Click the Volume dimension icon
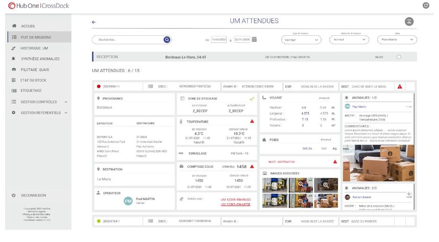439x242 pixels. click(x=264, y=98)
